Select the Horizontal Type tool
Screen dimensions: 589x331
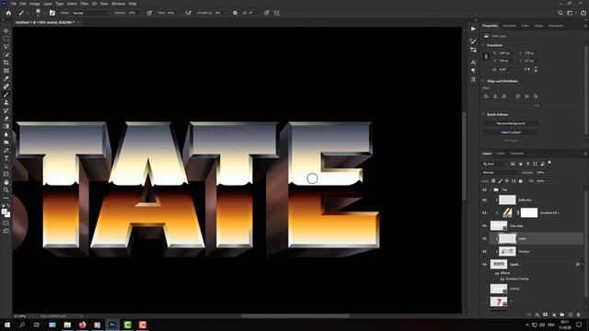pos(6,158)
